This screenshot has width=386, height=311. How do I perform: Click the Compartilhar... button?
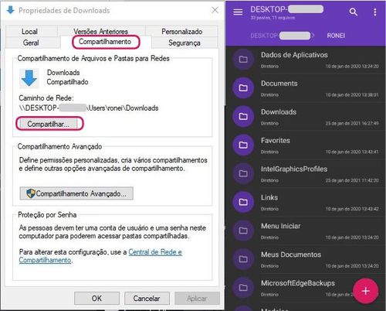[x=49, y=124]
